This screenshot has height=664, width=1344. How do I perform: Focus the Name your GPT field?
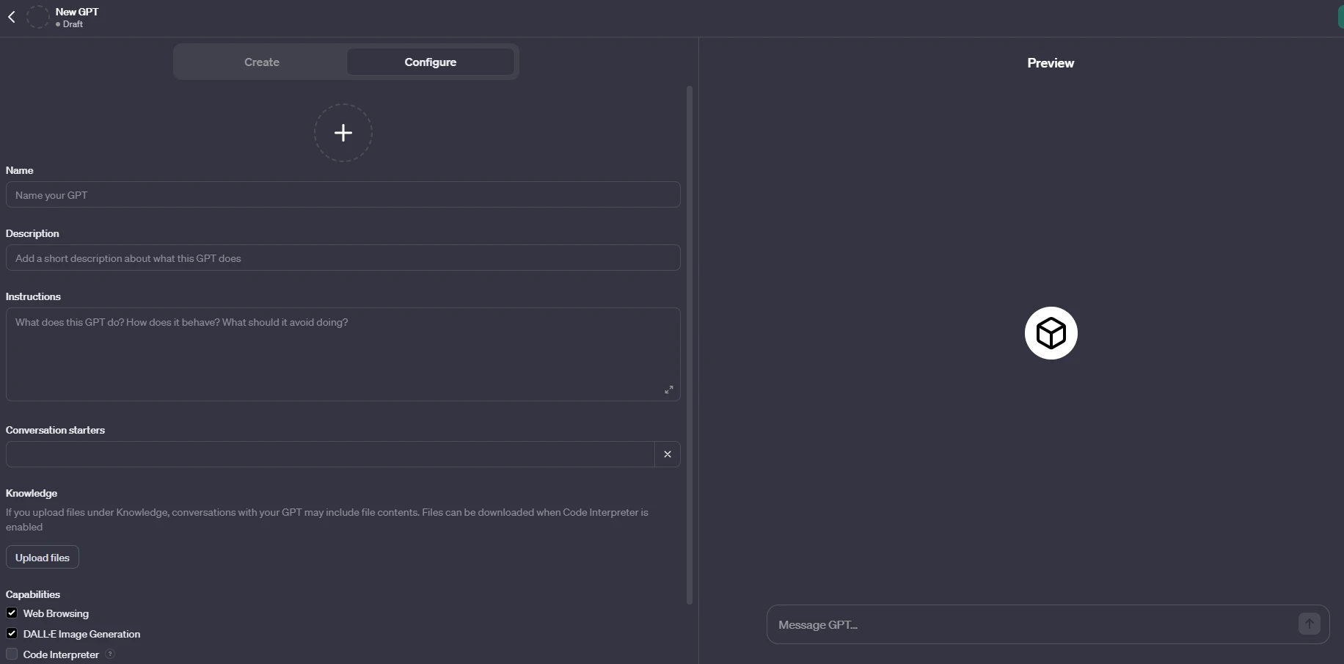[x=343, y=194]
